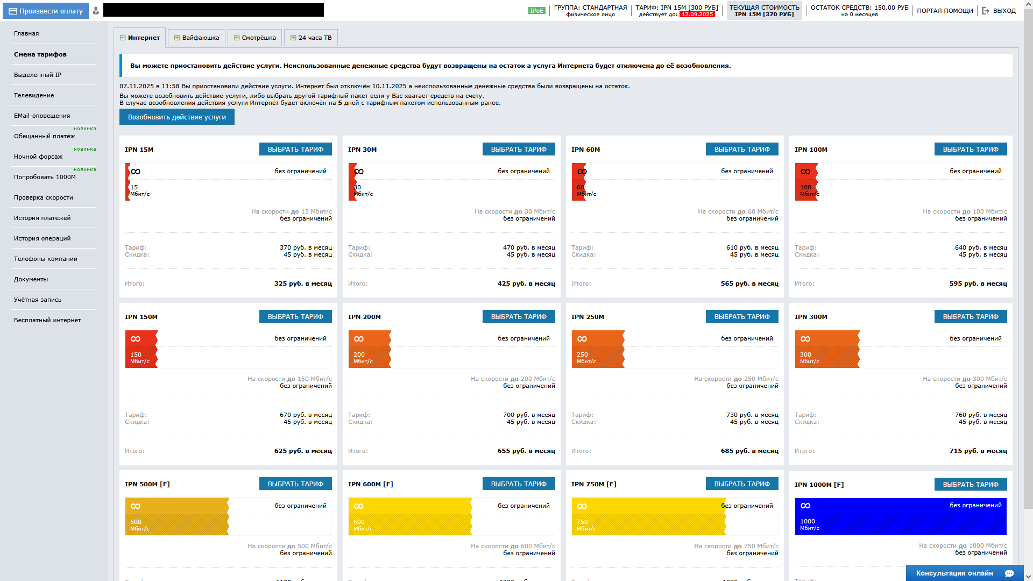The width and height of the screenshot is (1033, 581).
Task: Open ПОРТАЛ ПОМОЩИ link
Action: [945, 11]
